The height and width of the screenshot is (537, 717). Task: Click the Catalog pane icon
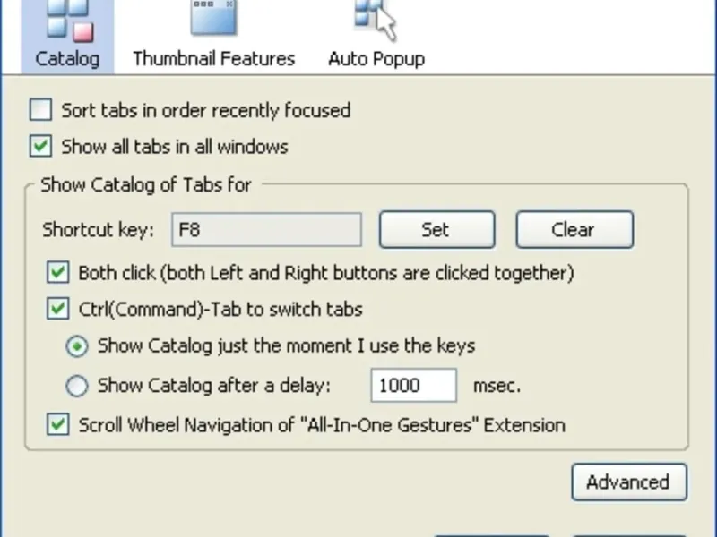click(x=68, y=20)
